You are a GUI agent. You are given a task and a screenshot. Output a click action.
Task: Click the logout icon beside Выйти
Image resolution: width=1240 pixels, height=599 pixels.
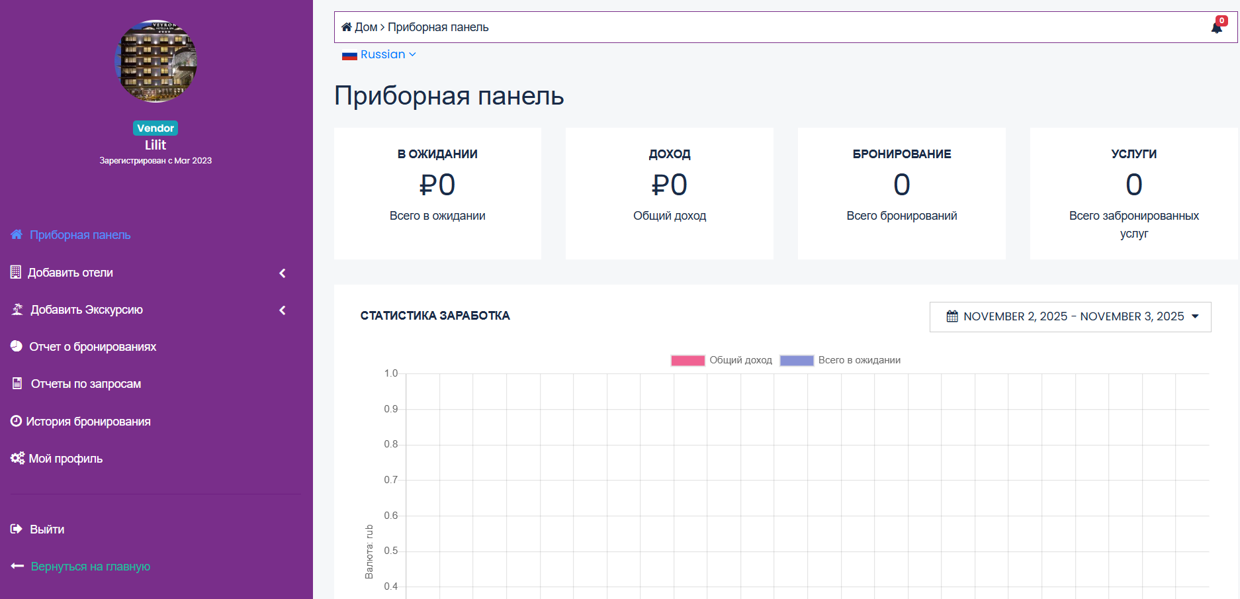[x=16, y=529]
